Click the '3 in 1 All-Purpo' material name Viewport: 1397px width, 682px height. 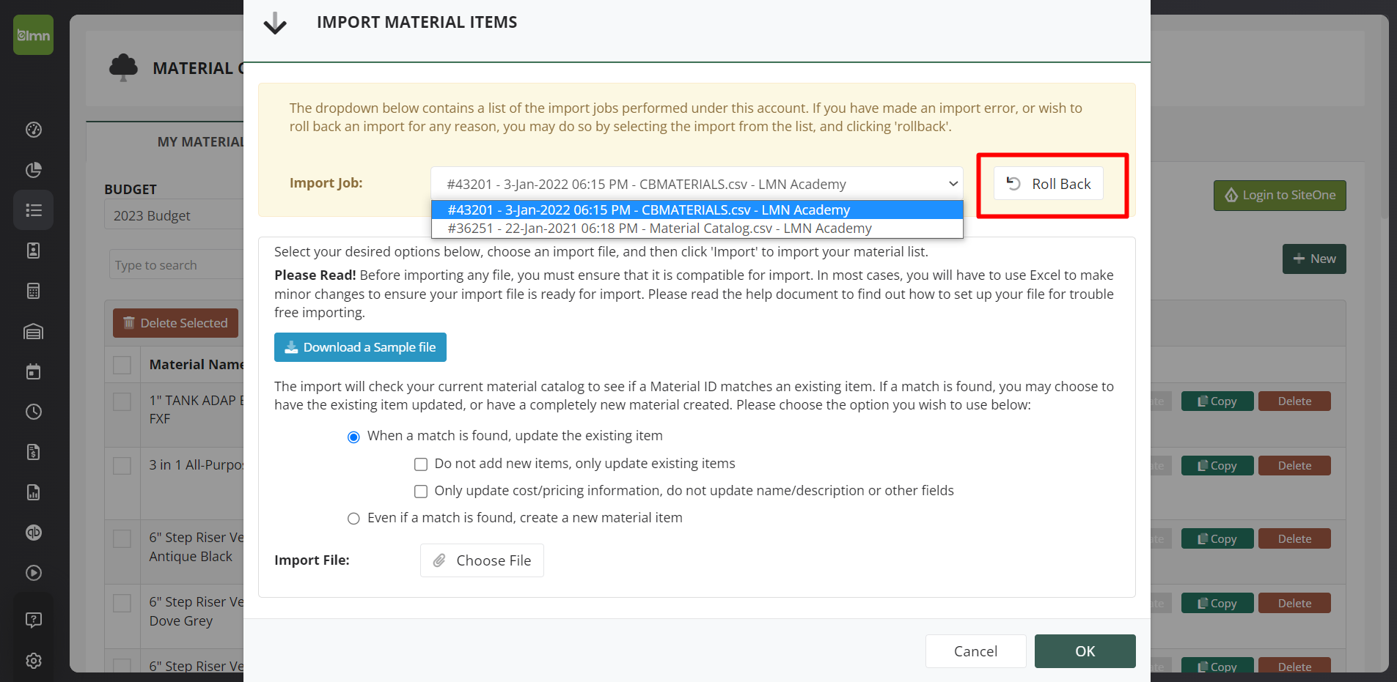(196, 465)
